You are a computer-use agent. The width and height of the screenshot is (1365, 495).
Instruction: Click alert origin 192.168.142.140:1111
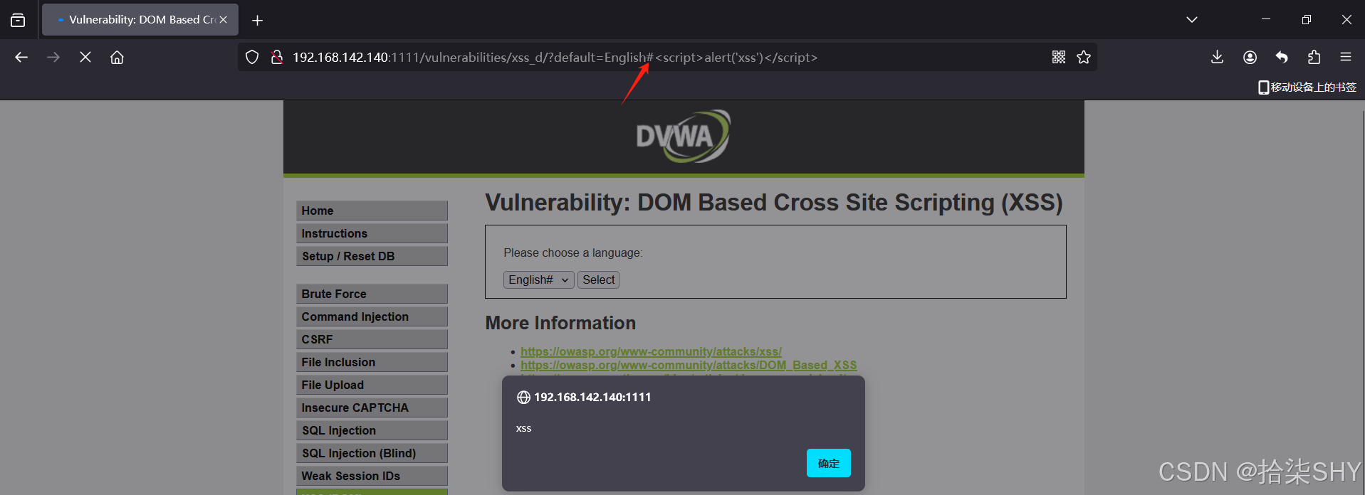[x=592, y=397]
